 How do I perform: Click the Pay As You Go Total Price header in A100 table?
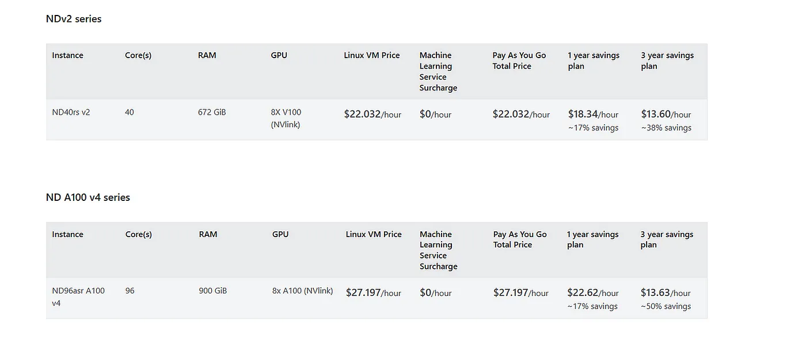[520, 239]
